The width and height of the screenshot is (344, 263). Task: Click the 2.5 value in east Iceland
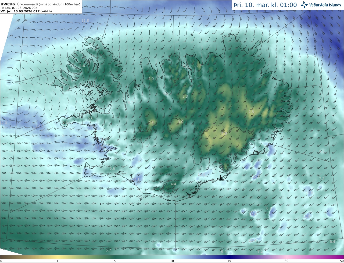(x=251, y=112)
